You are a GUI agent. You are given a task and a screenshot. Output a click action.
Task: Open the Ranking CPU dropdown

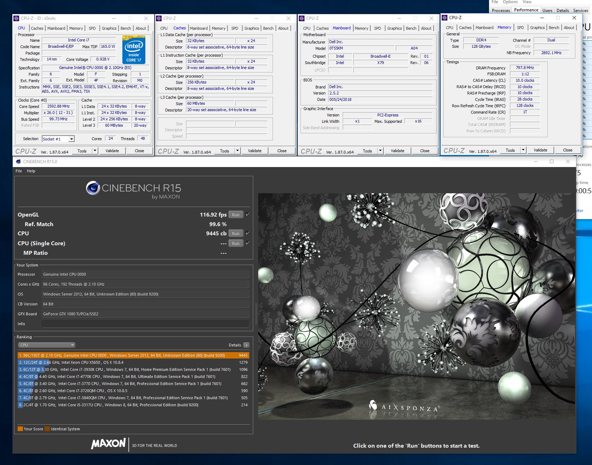(47, 345)
